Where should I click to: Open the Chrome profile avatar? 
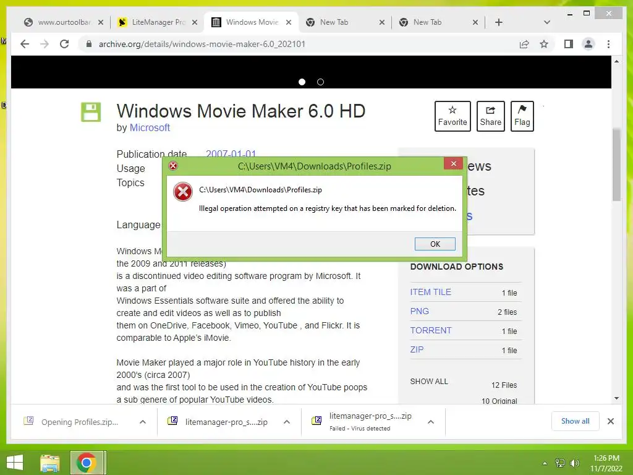pyautogui.click(x=588, y=44)
